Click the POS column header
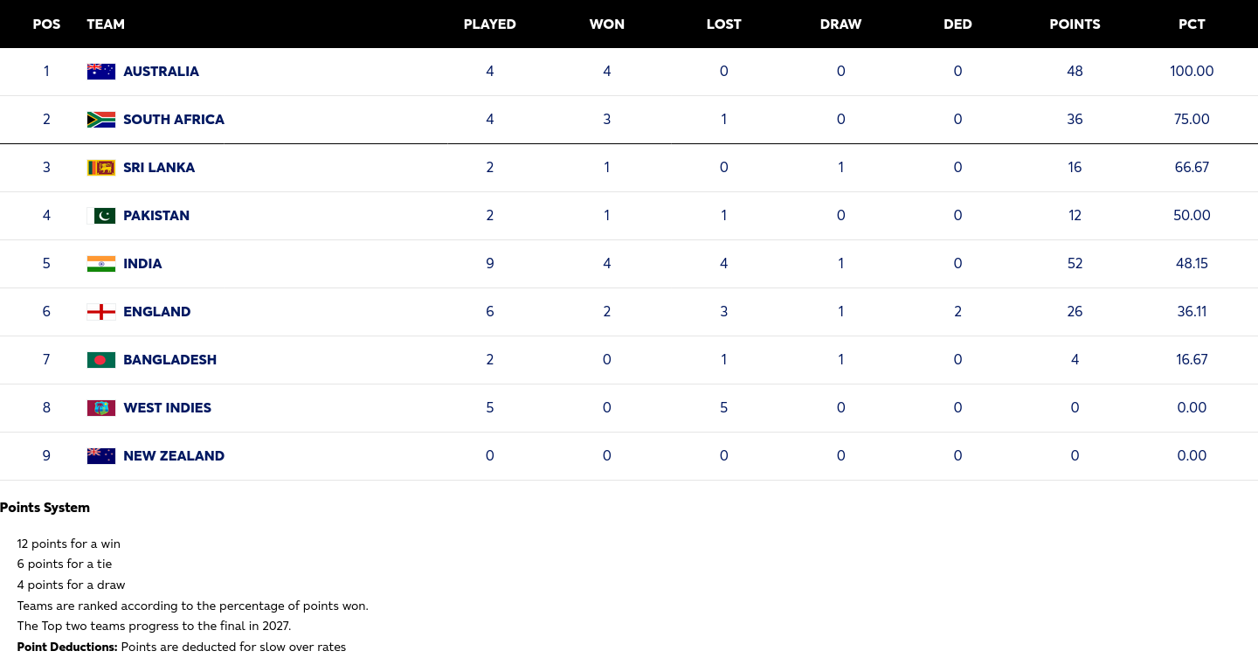Viewport: 1258px width, 658px height. click(46, 24)
